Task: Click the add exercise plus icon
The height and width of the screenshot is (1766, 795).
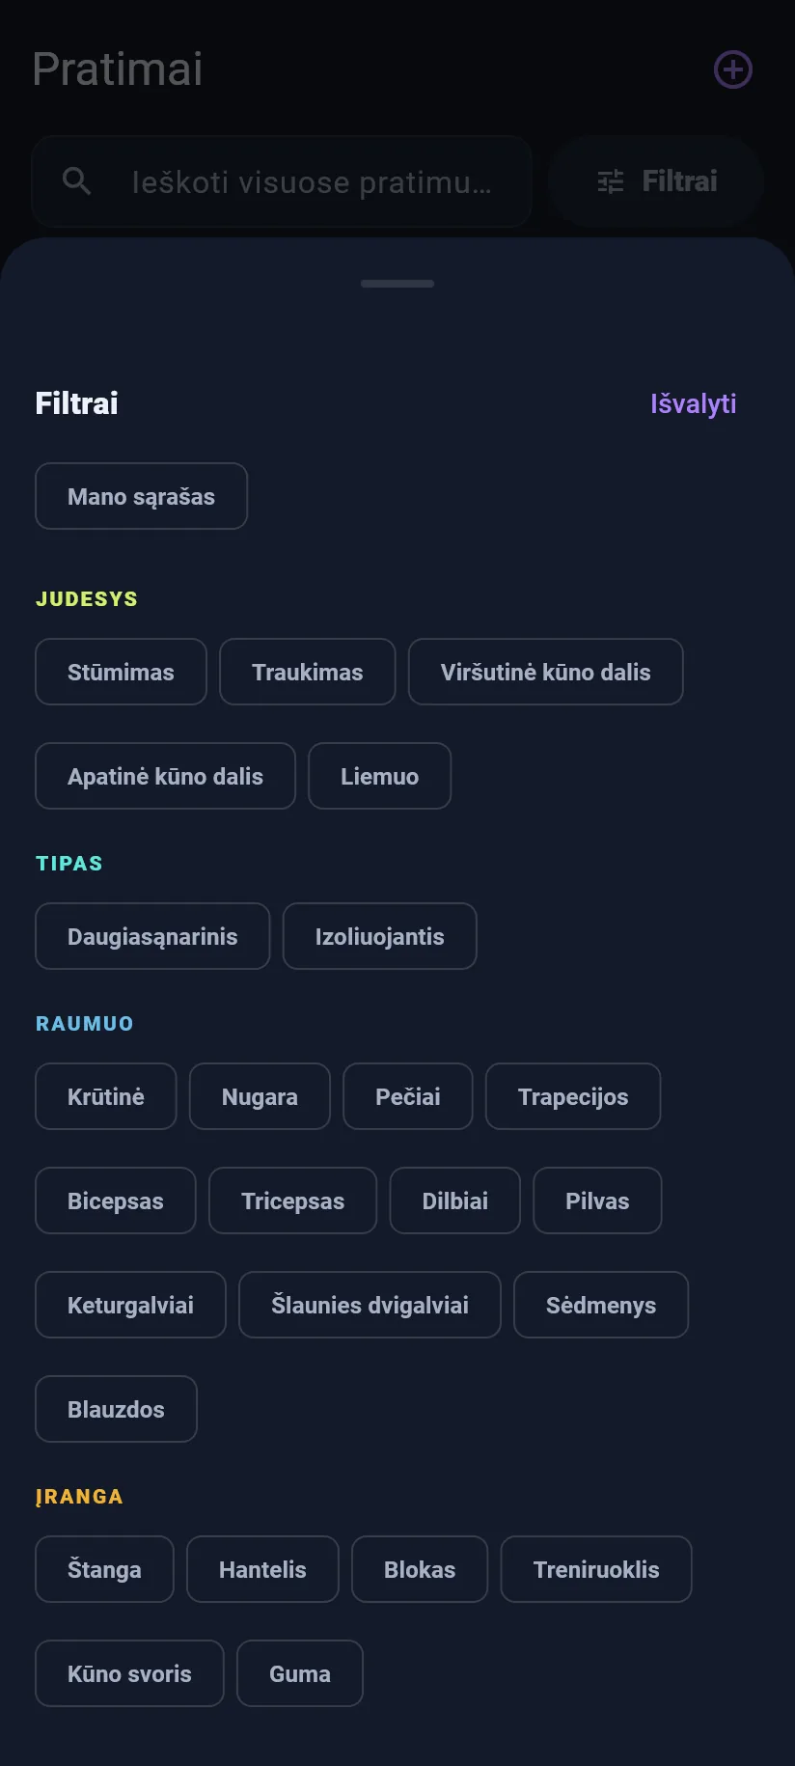Action: [x=733, y=69]
